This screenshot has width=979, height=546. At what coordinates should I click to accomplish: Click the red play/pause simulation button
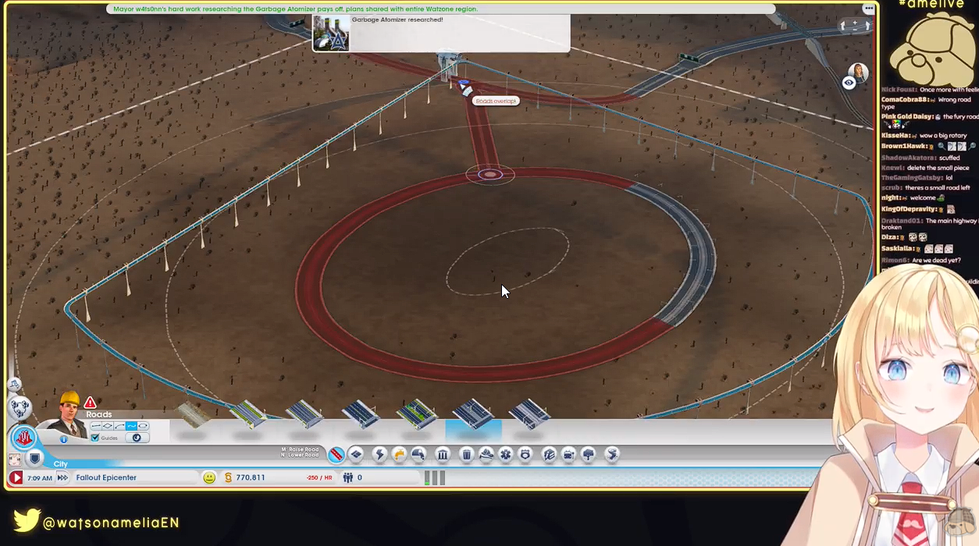pyautogui.click(x=16, y=477)
